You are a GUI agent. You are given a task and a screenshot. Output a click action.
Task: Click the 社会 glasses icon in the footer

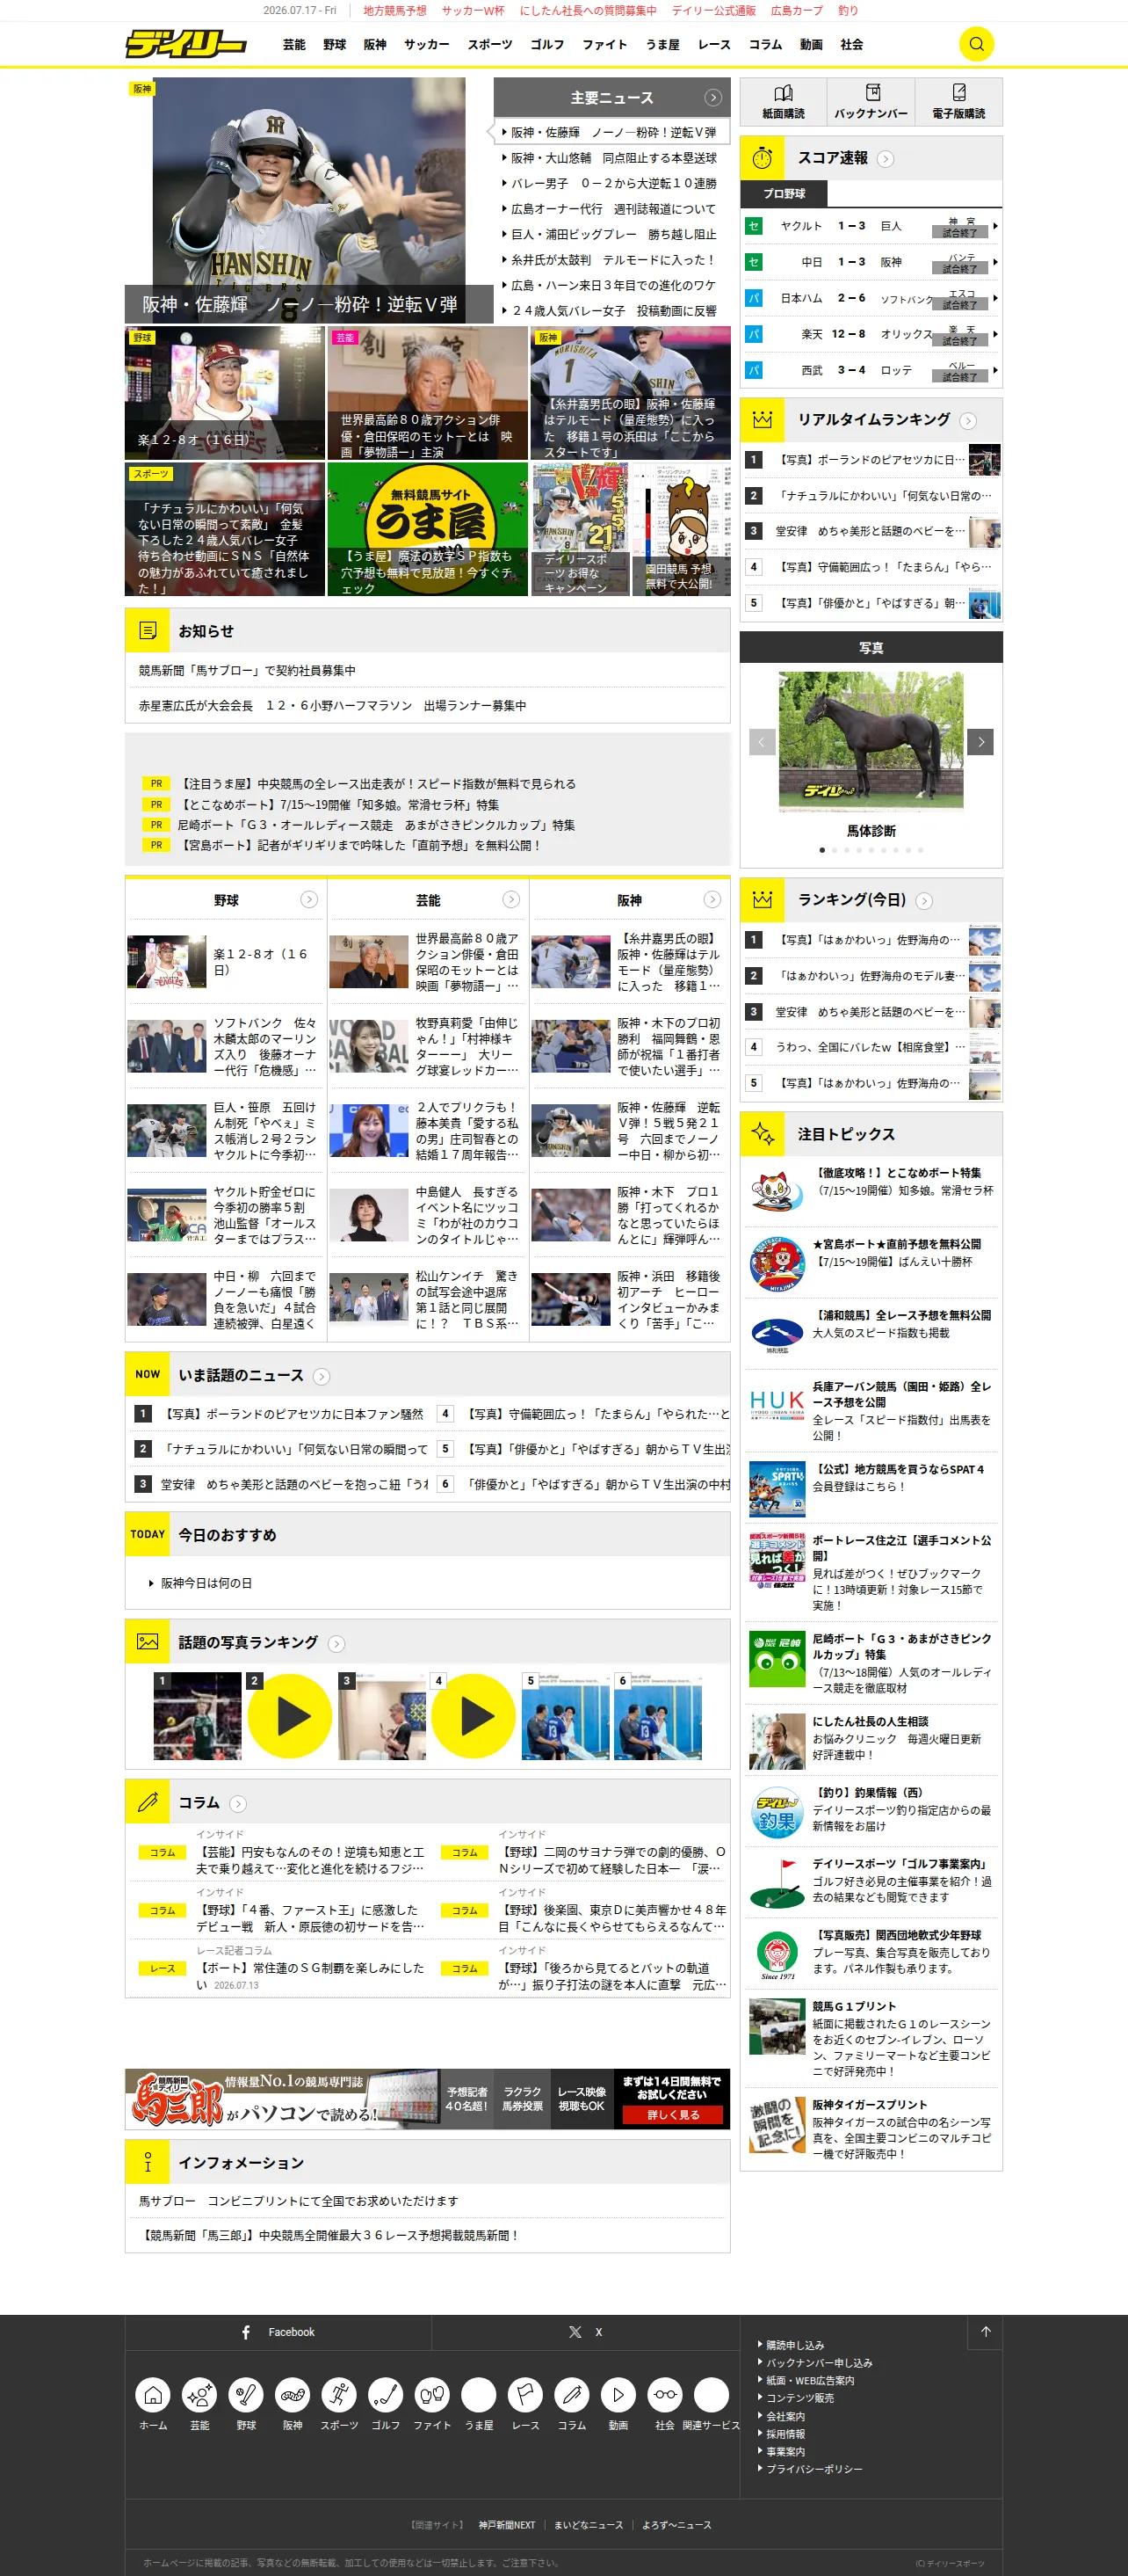click(x=664, y=2394)
